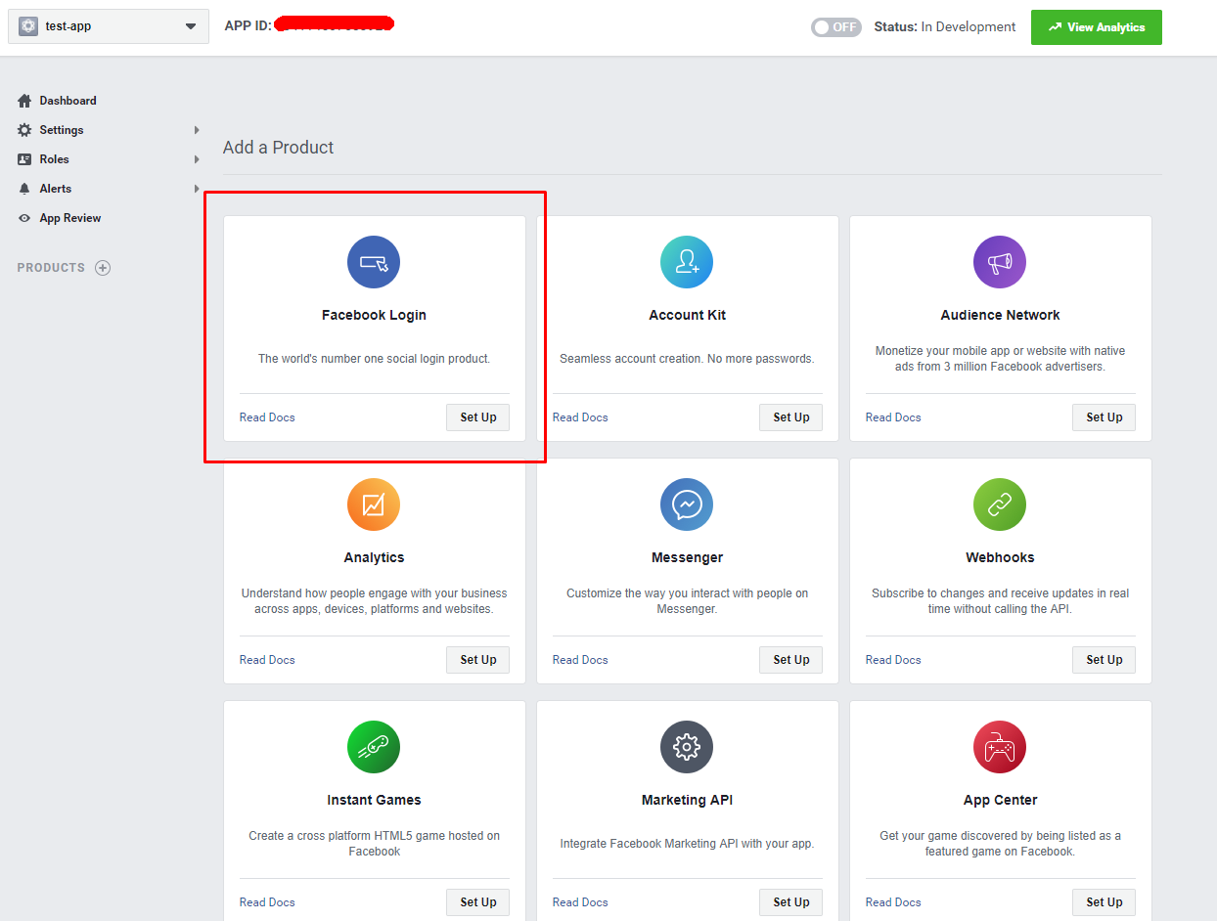This screenshot has height=921, width=1217.
Task: Add a product with the plus icon
Action: coord(103,268)
